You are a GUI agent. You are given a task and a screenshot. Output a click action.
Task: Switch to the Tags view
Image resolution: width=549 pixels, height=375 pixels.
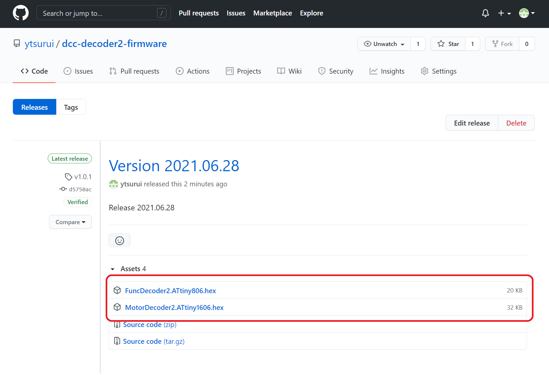(x=71, y=107)
